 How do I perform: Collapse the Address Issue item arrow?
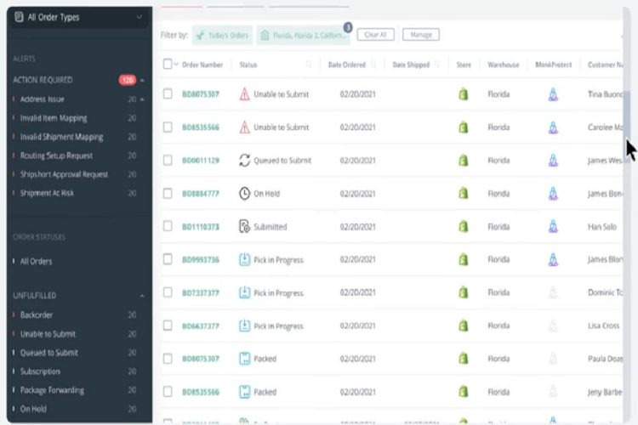click(x=142, y=99)
